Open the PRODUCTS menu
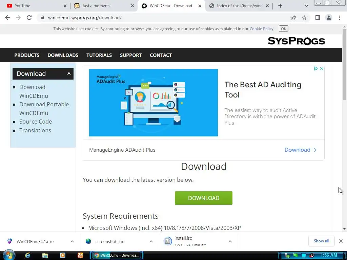This screenshot has width=347, height=260. [x=27, y=55]
